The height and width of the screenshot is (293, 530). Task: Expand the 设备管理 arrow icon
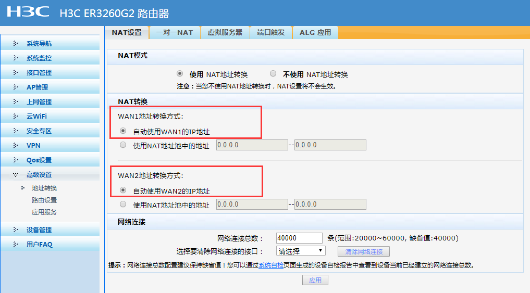click(x=16, y=230)
